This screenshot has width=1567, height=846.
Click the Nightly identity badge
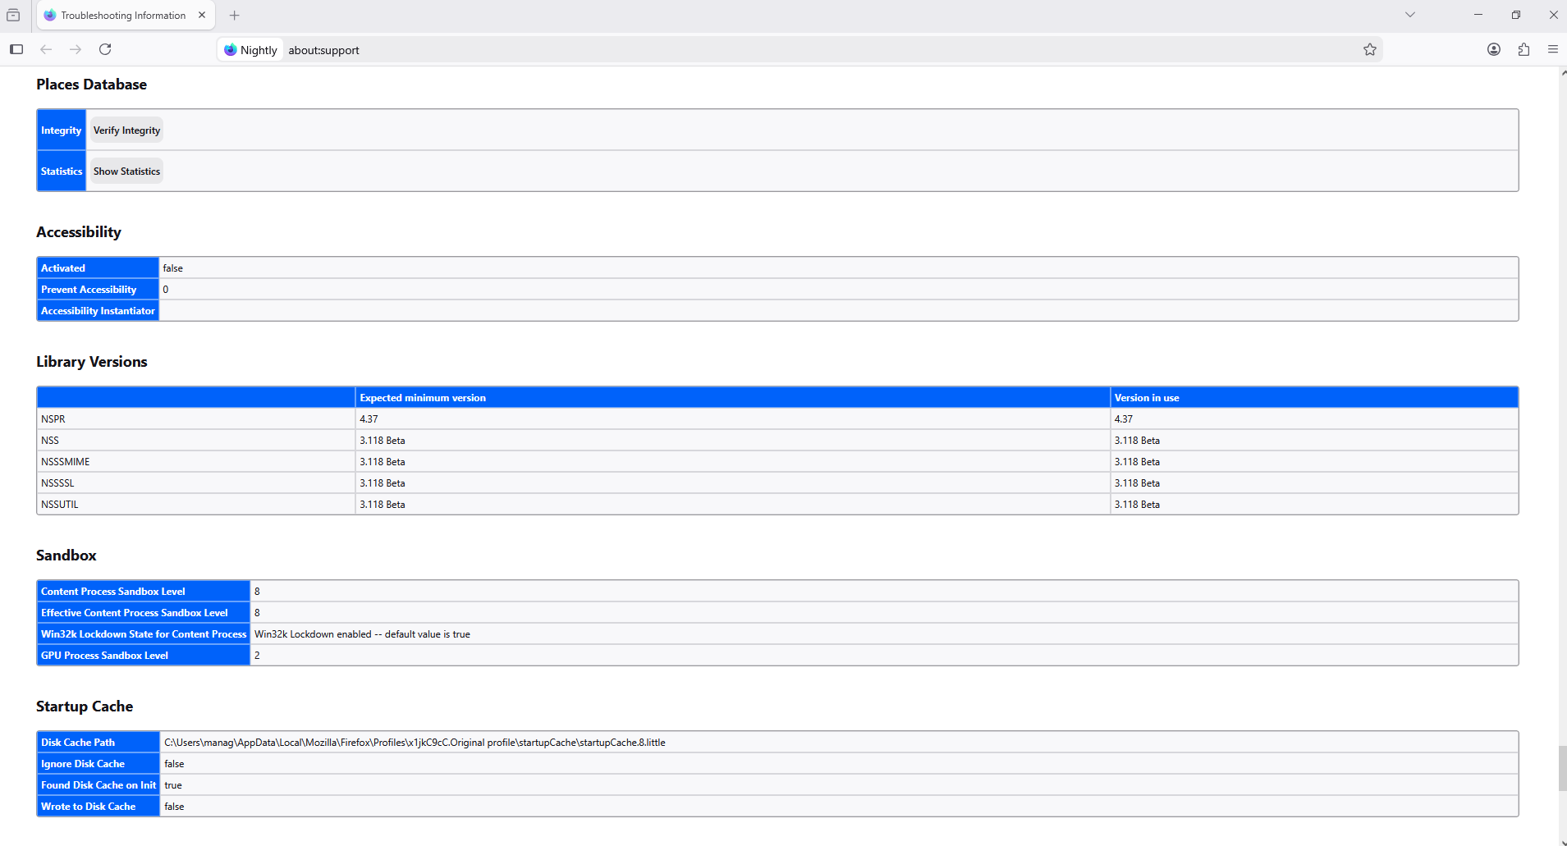point(251,50)
